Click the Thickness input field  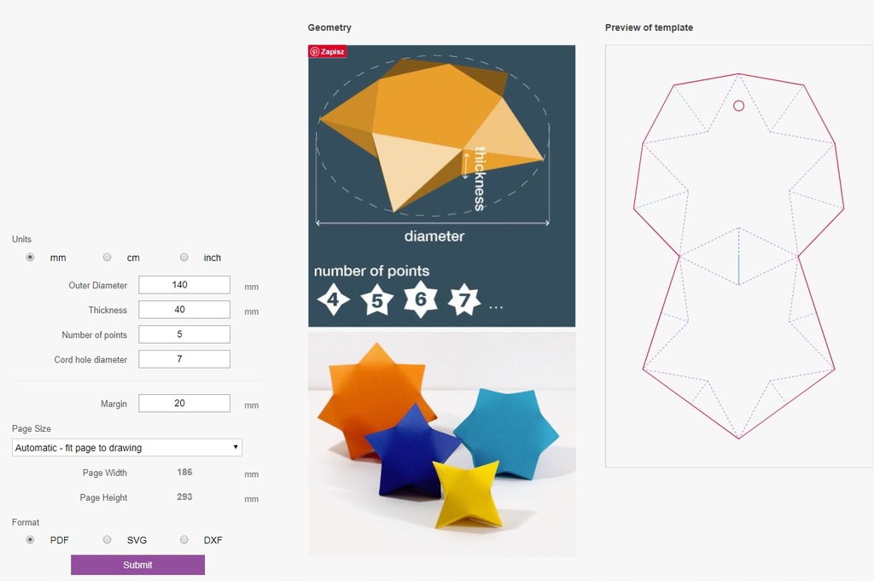coord(184,310)
